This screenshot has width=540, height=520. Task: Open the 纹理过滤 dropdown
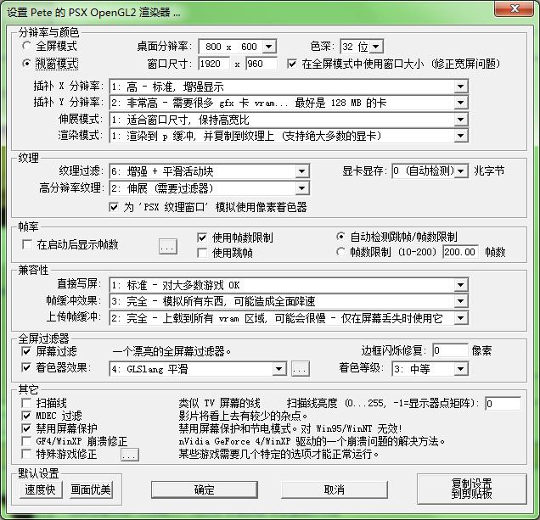pyautogui.click(x=210, y=171)
